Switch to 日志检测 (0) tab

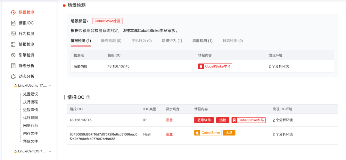point(233,41)
